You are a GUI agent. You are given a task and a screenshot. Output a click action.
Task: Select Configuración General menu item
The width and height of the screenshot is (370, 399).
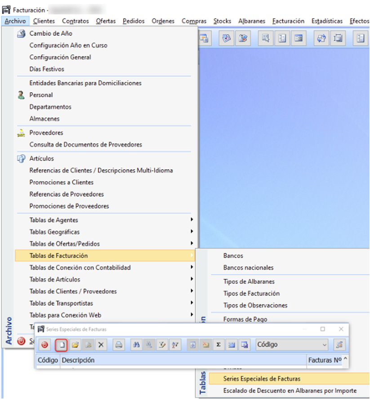click(60, 57)
